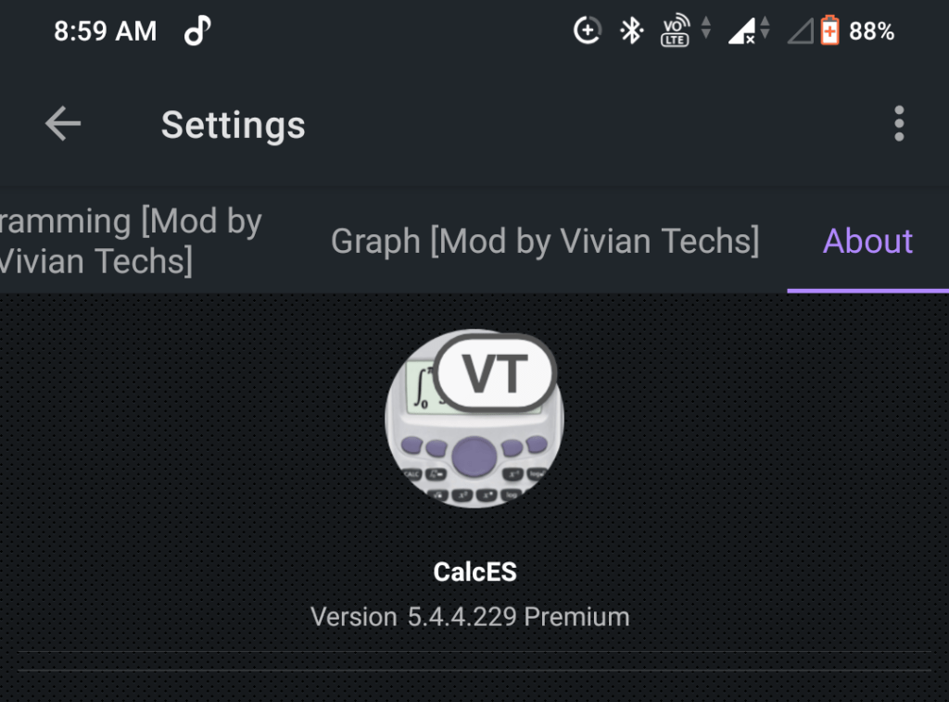Tap the signal icon with small x
Image resolution: width=949 pixels, height=702 pixels.
tap(740, 32)
